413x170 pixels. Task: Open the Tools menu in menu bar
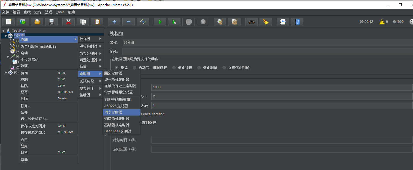tap(60, 12)
